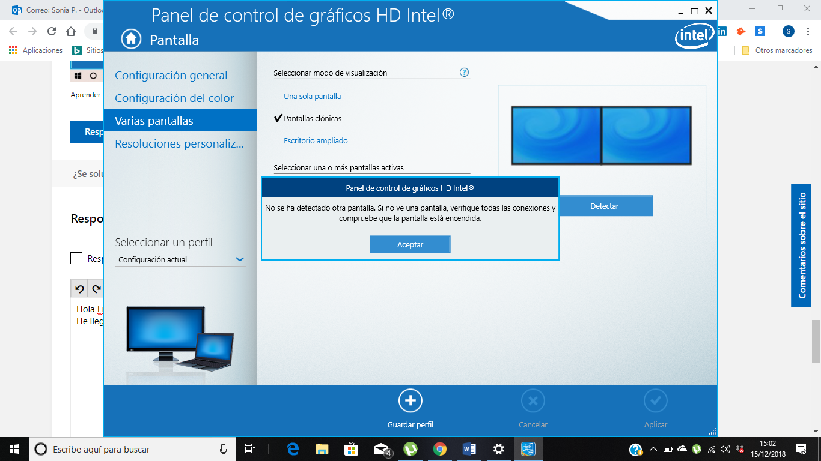Open uTorrent from taskbar
Screen dimensions: 821x461
pyautogui.click(x=410, y=449)
